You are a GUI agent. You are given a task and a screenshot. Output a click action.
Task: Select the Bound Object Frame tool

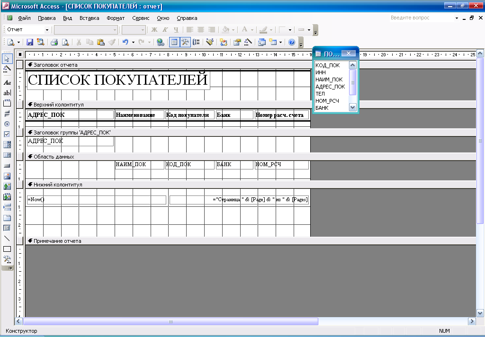click(7, 197)
